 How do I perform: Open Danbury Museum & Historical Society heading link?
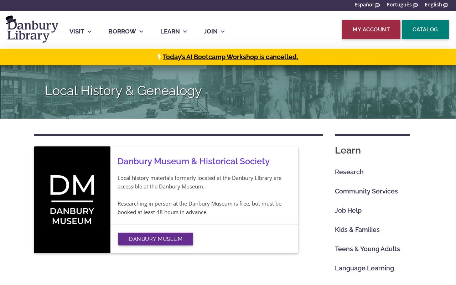[x=193, y=161]
